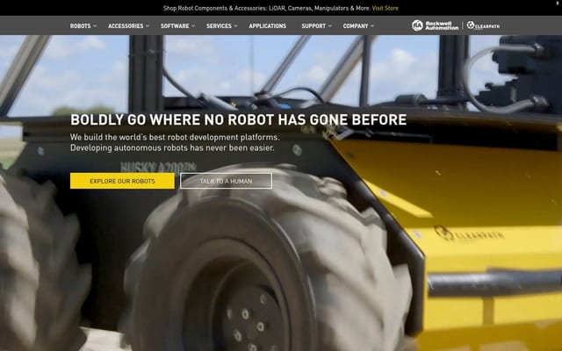
Task: Close the top announcement banner
Action: coord(558,4)
